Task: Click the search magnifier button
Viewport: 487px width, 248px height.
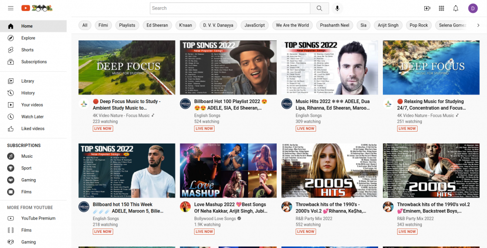Action: coord(319,8)
